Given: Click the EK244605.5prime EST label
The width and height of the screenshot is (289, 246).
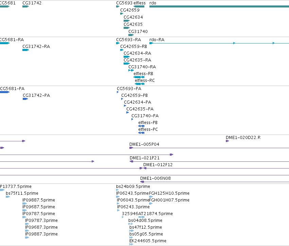Looking at the screenshot, I should [148, 241].
